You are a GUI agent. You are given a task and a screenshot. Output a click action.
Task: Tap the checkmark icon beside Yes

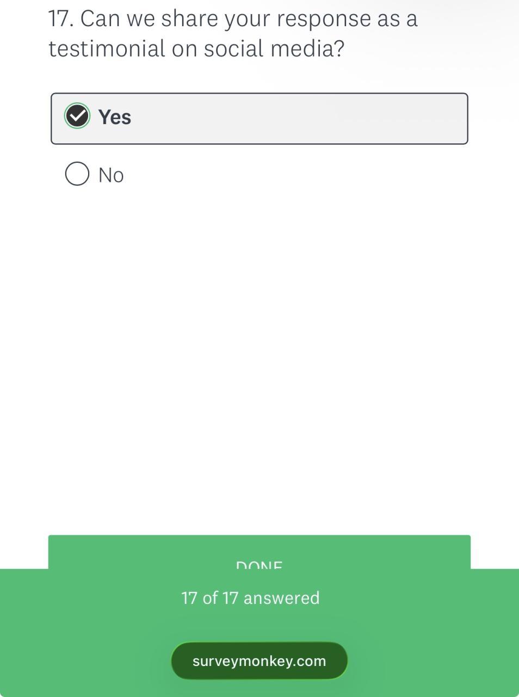click(77, 116)
